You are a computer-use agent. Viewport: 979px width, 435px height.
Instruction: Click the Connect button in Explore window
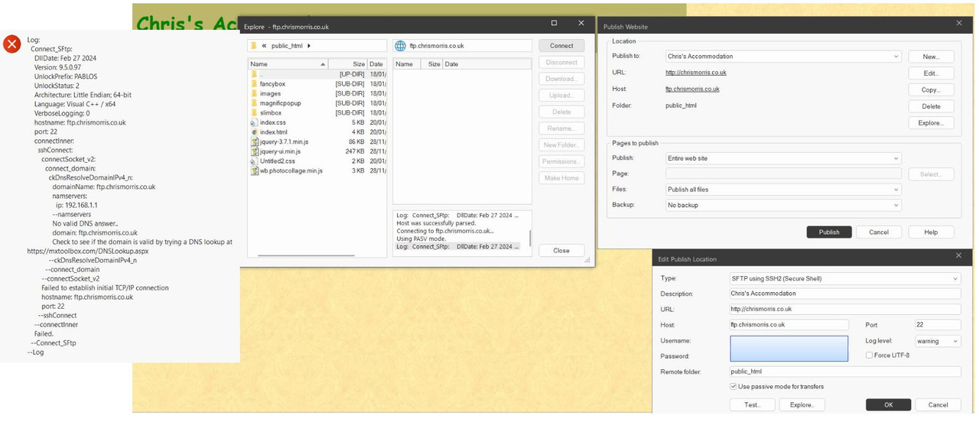pyautogui.click(x=561, y=46)
